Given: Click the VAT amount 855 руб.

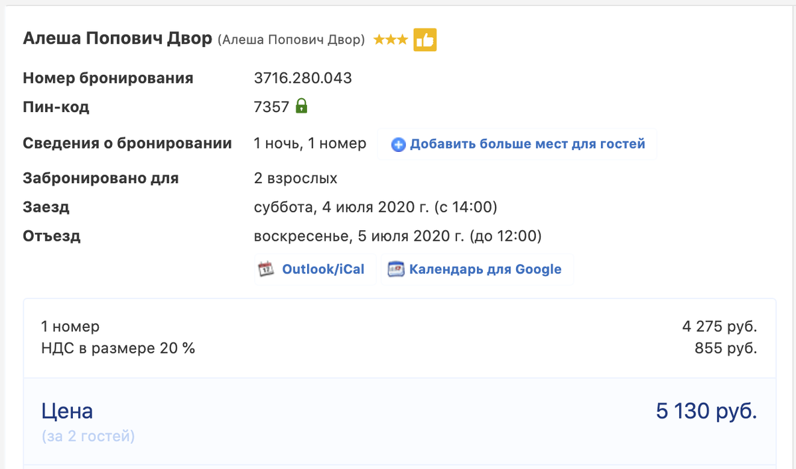Looking at the screenshot, I should 726,348.
